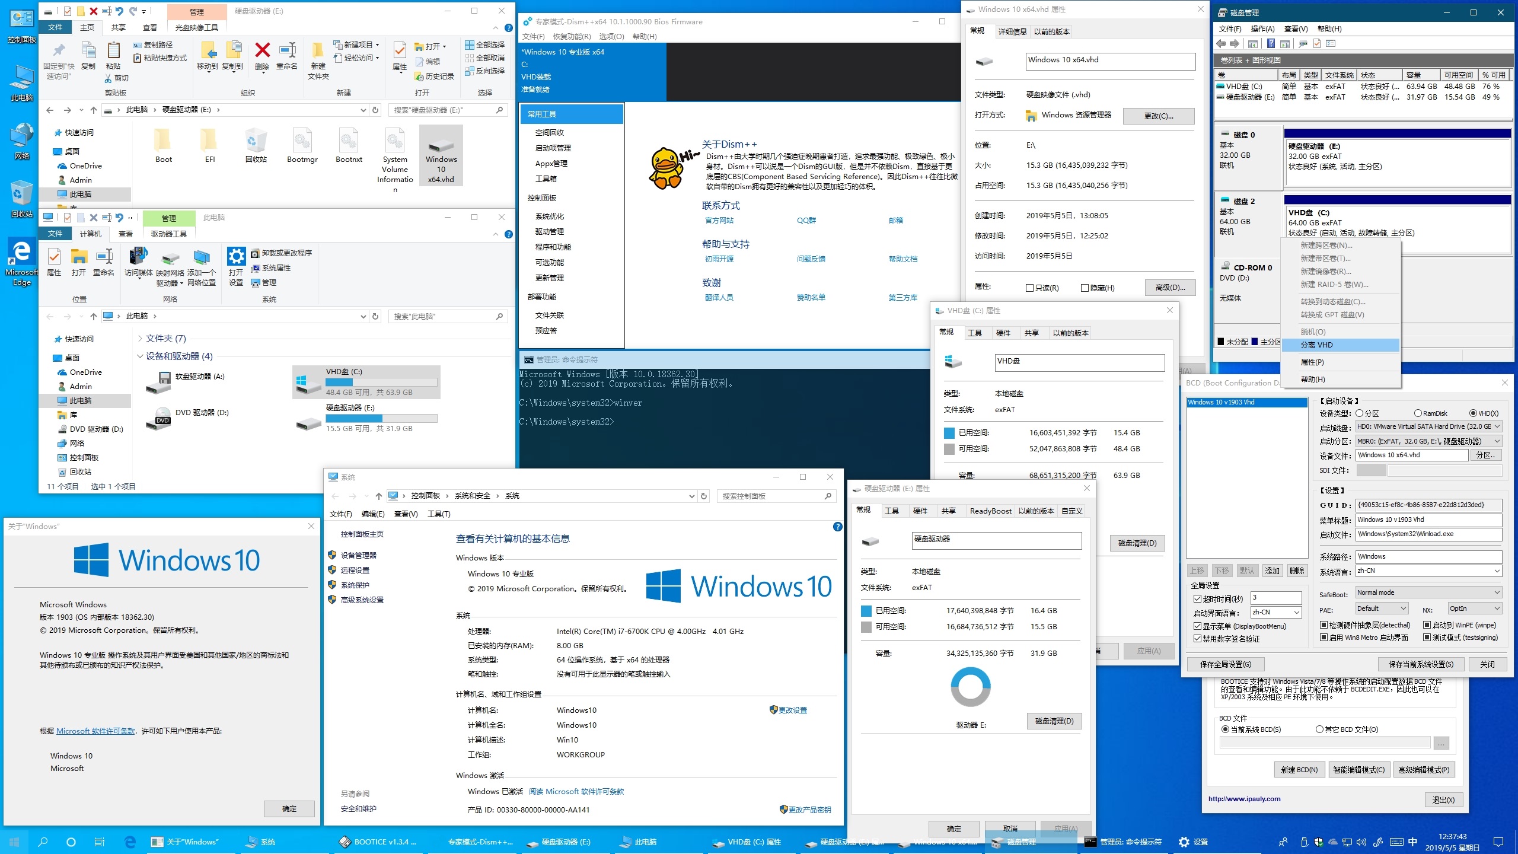The height and width of the screenshot is (854, 1518).
Task: Switch to ReadyBoost tab in E: properties
Action: pos(990,511)
